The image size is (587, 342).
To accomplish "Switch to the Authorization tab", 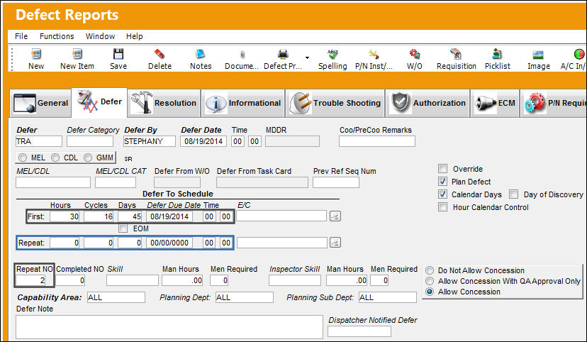I will pyautogui.click(x=428, y=103).
